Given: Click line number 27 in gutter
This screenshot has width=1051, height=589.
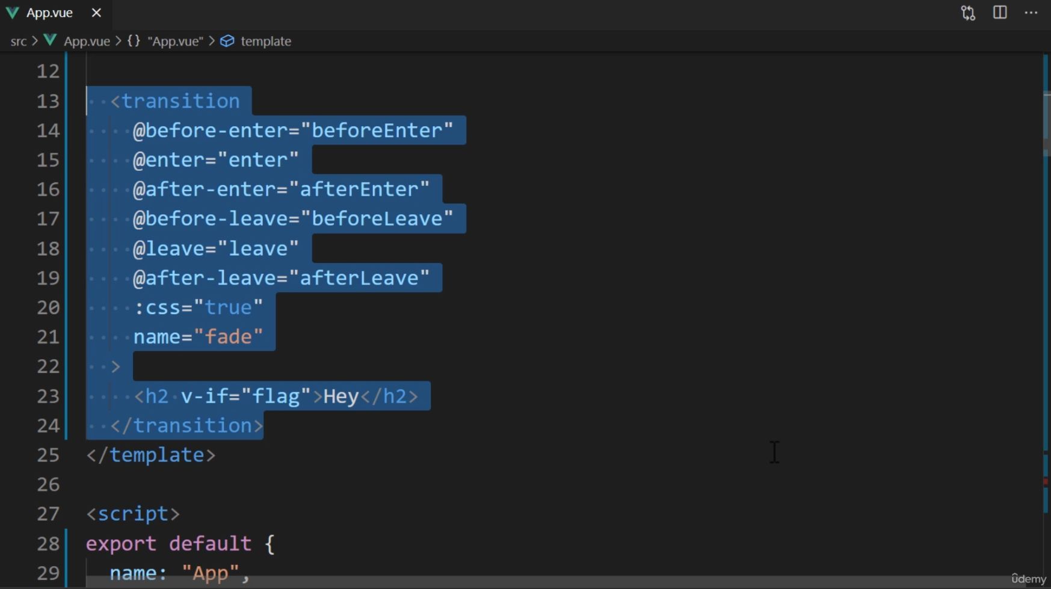Looking at the screenshot, I should (48, 514).
